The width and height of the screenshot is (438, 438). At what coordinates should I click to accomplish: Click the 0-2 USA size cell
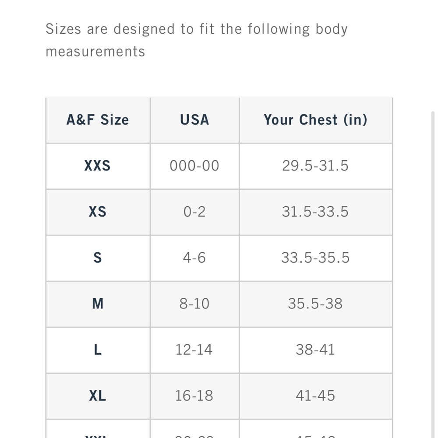pyautogui.click(x=194, y=212)
